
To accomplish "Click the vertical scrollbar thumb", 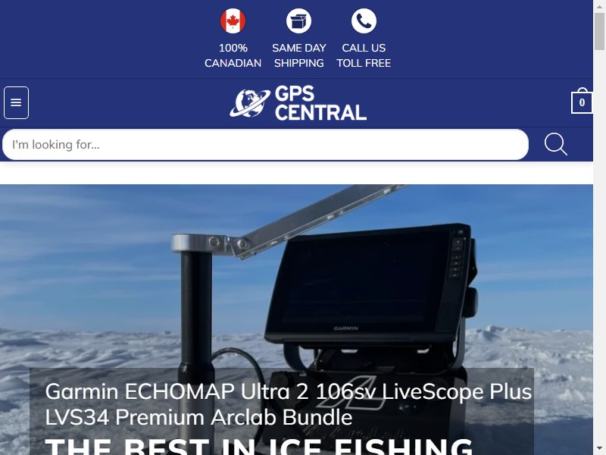I will (599, 31).
